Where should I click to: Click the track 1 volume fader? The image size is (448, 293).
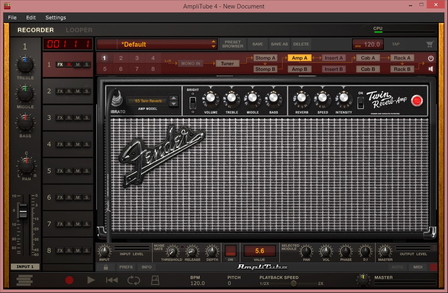(x=23, y=211)
